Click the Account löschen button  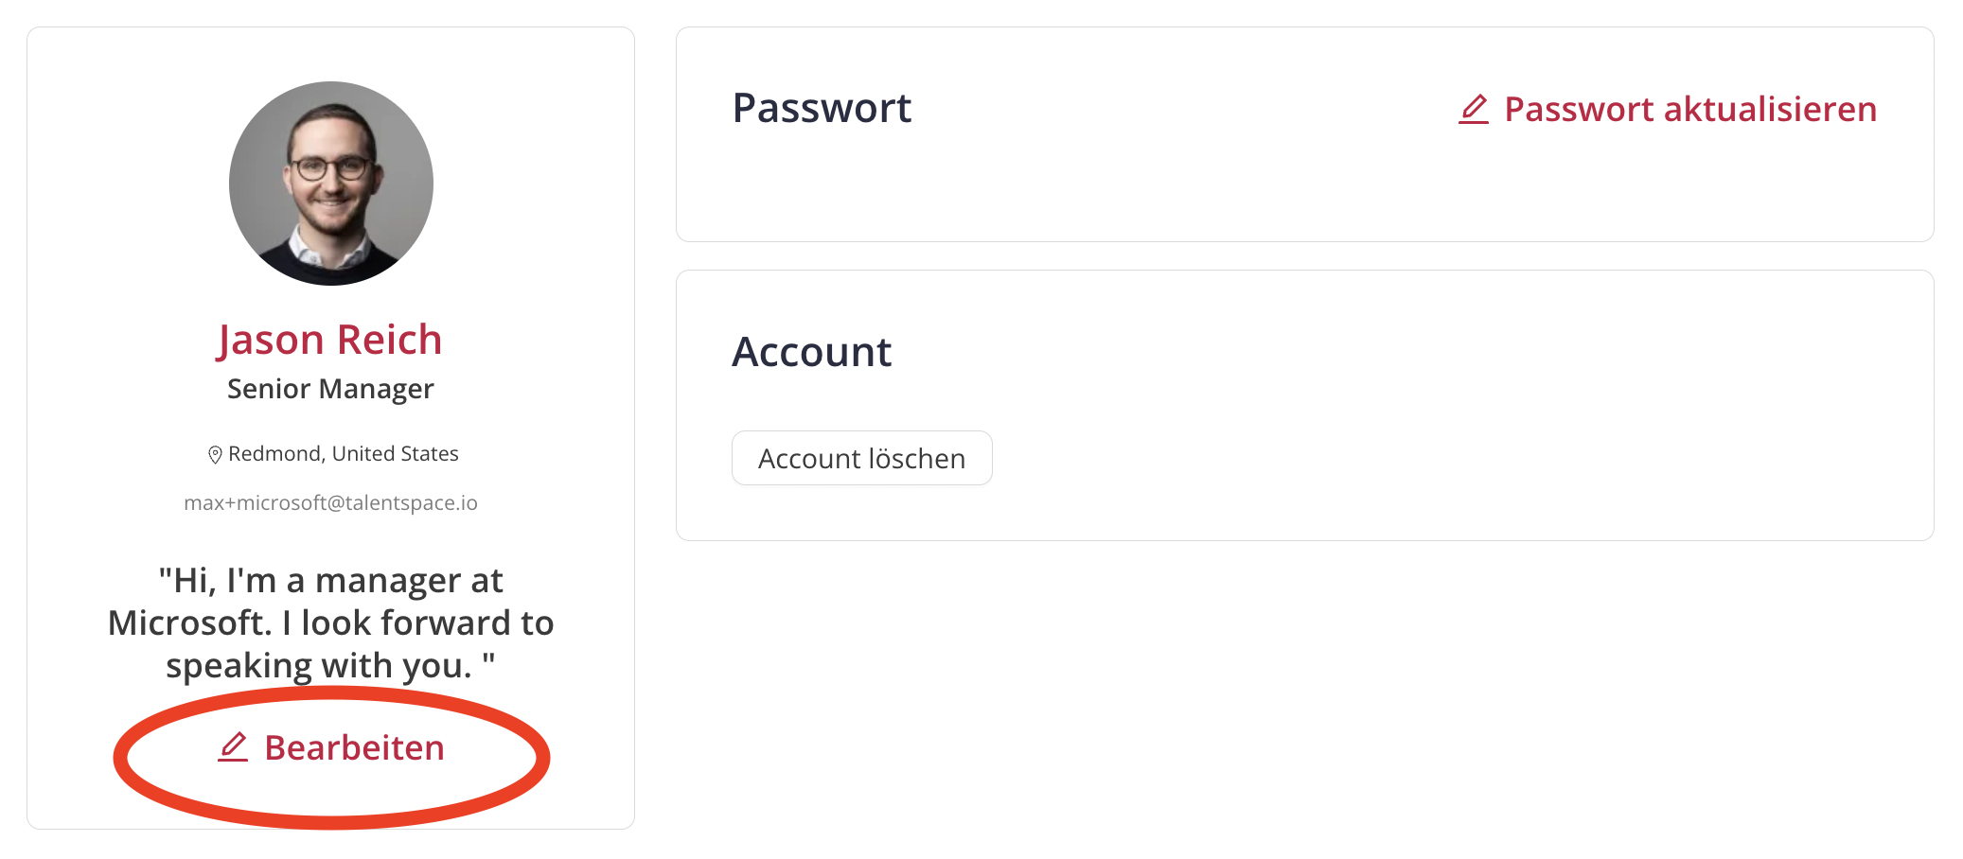point(861,458)
